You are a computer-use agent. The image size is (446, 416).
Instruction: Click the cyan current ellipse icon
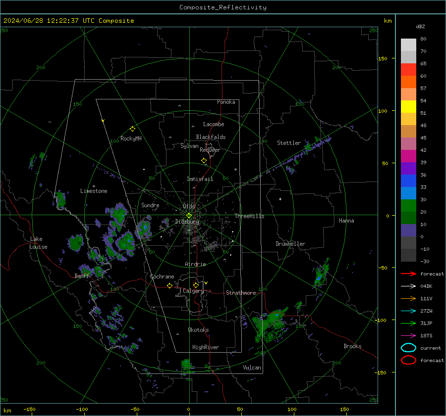408,348
